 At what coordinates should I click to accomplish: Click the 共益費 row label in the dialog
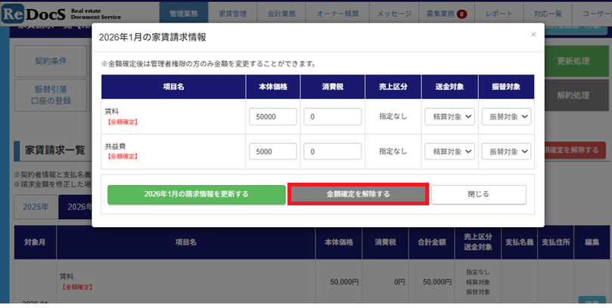point(115,146)
